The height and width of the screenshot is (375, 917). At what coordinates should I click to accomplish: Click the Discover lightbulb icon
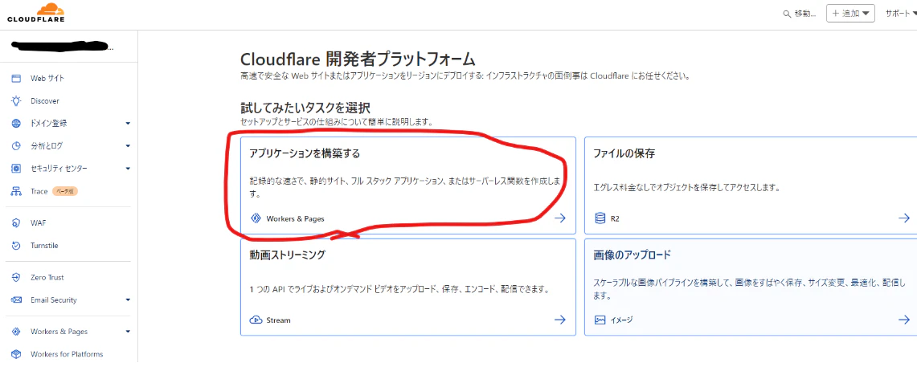[16, 100]
